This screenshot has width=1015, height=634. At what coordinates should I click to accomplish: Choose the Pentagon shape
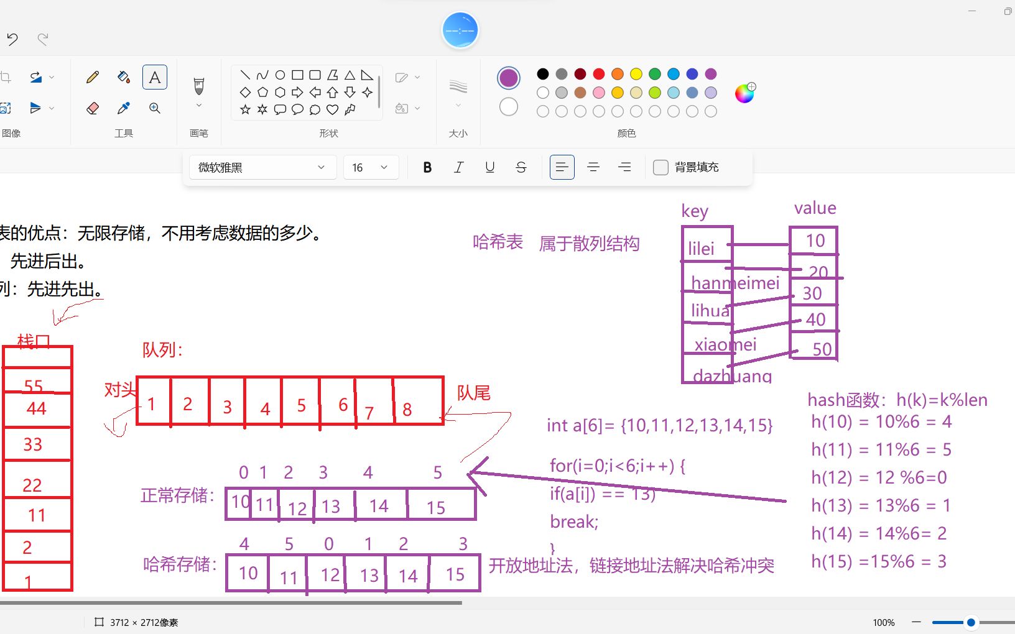point(262,93)
